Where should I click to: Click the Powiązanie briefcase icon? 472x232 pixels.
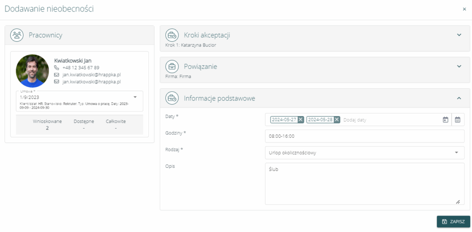[x=172, y=67]
